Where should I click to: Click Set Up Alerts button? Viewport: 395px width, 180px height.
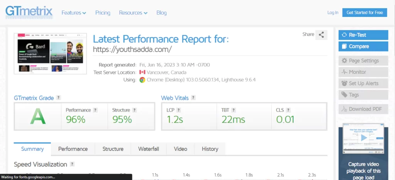[x=363, y=83]
